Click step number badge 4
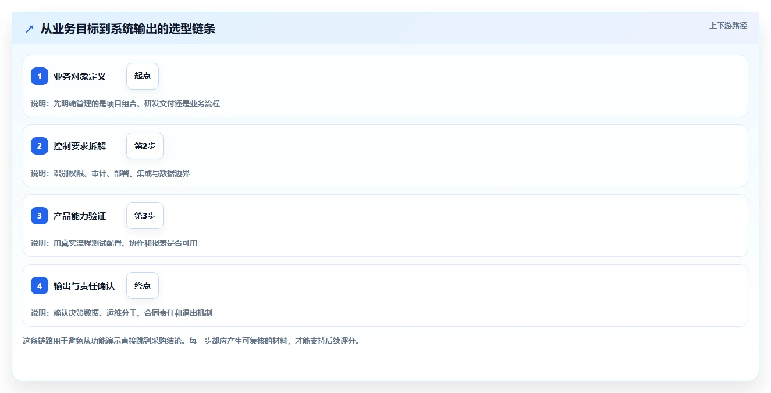771x393 pixels. click(x=40, y=285)
